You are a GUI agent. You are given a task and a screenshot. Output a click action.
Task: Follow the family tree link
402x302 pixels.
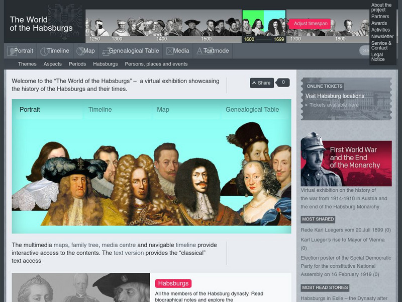[85, 245]
